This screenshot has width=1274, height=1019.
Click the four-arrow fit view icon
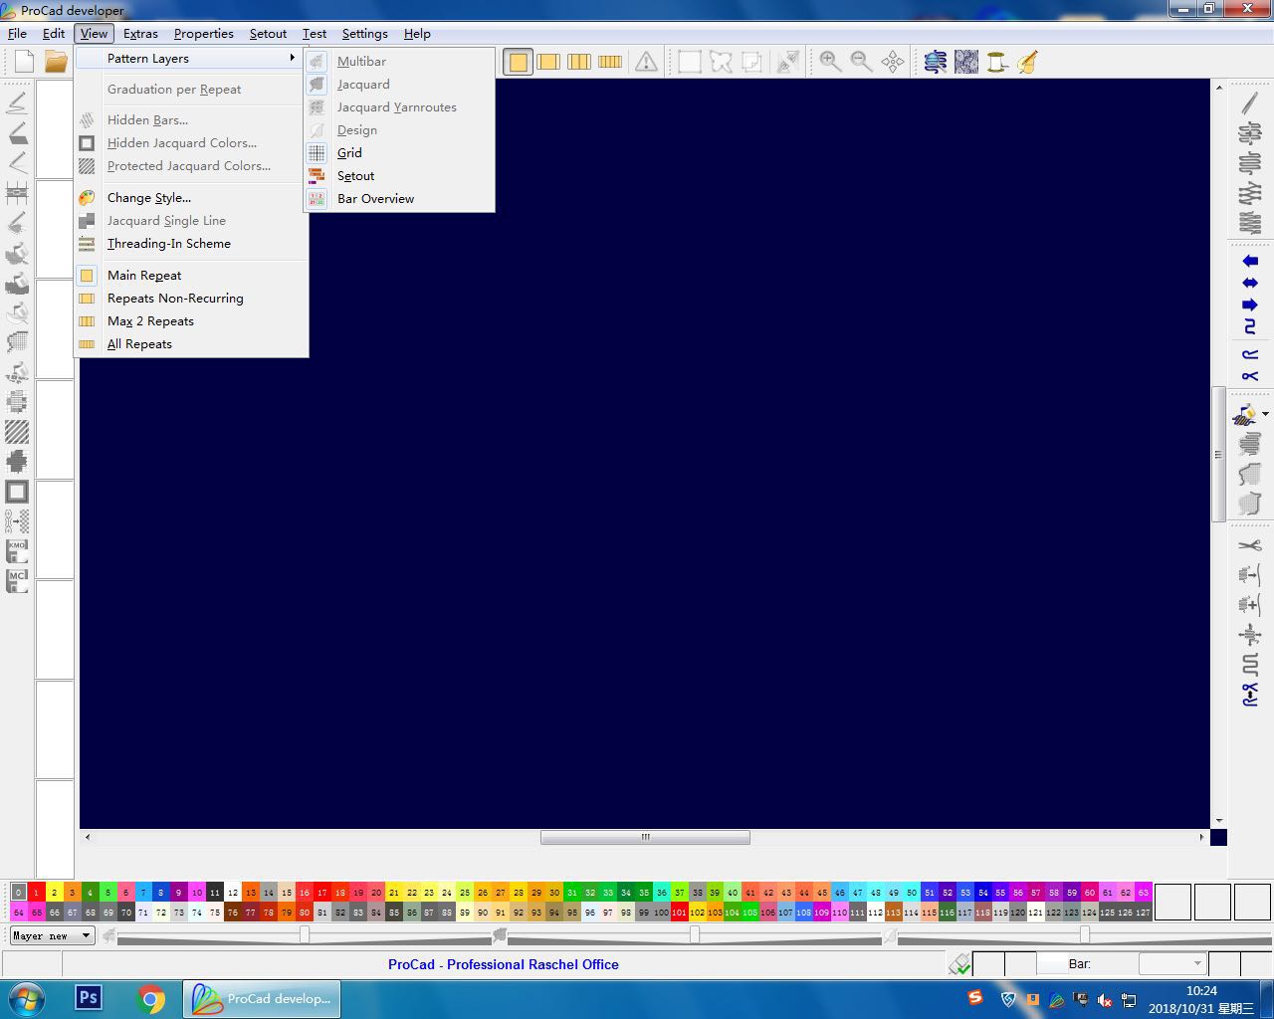pos(893,62)
